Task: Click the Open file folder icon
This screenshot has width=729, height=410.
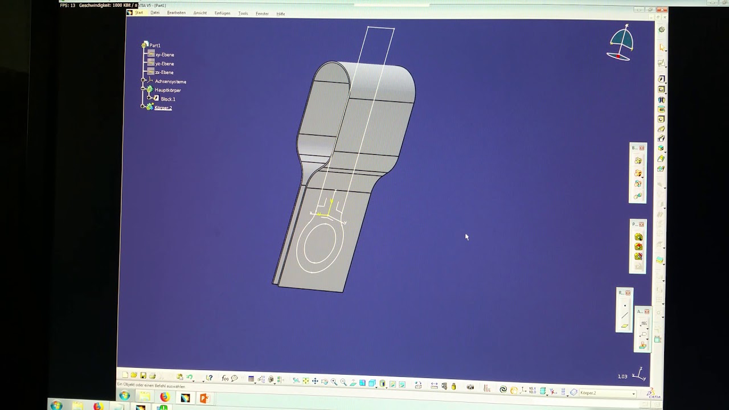Action: pos(134,375)
